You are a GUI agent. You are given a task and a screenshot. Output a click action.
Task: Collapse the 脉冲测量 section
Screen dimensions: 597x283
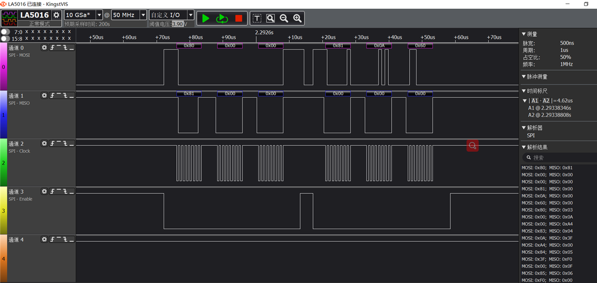524,77
